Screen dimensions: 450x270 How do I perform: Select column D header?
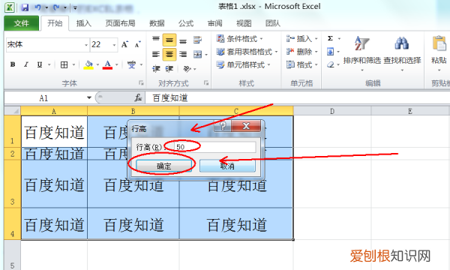click(x=332, y=111)
